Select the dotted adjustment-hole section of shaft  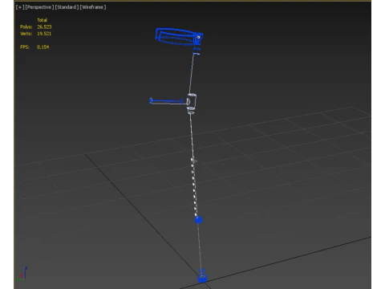point(194,187)
